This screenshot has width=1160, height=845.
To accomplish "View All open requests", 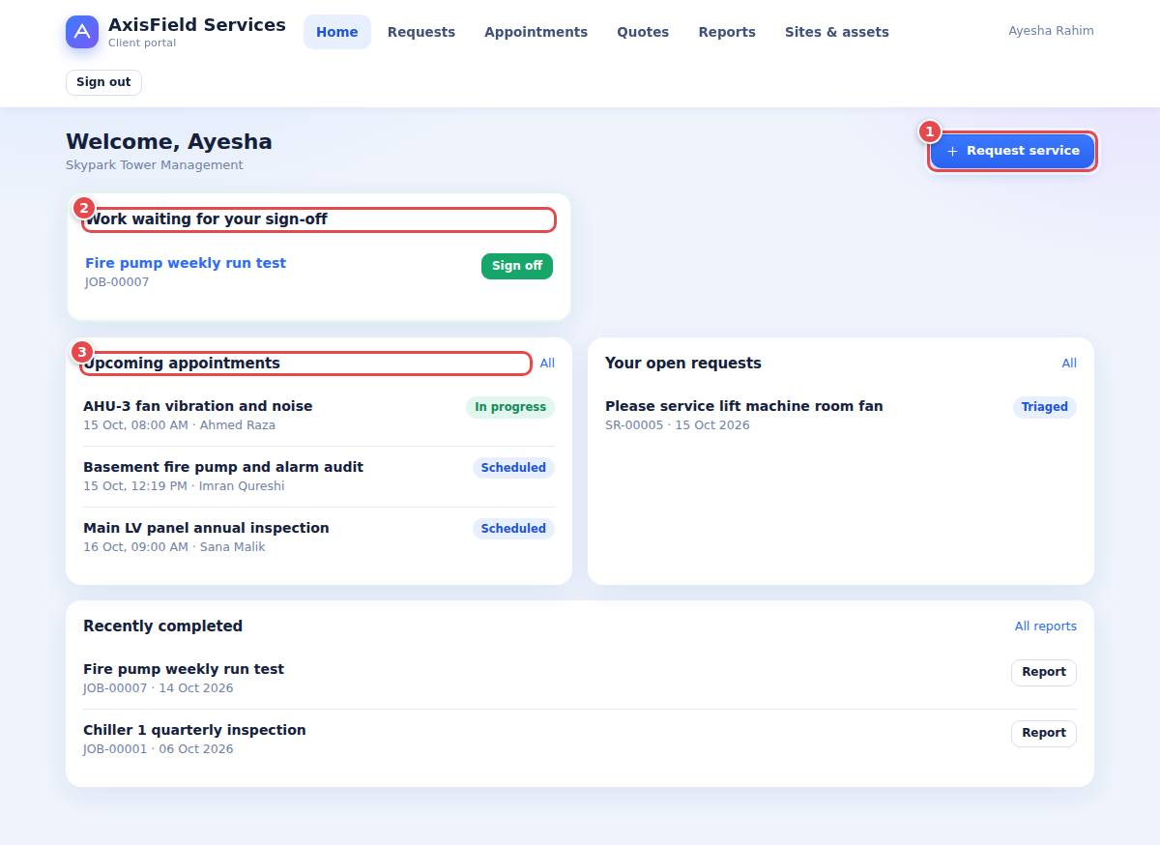I will [x=1069, y=364].
